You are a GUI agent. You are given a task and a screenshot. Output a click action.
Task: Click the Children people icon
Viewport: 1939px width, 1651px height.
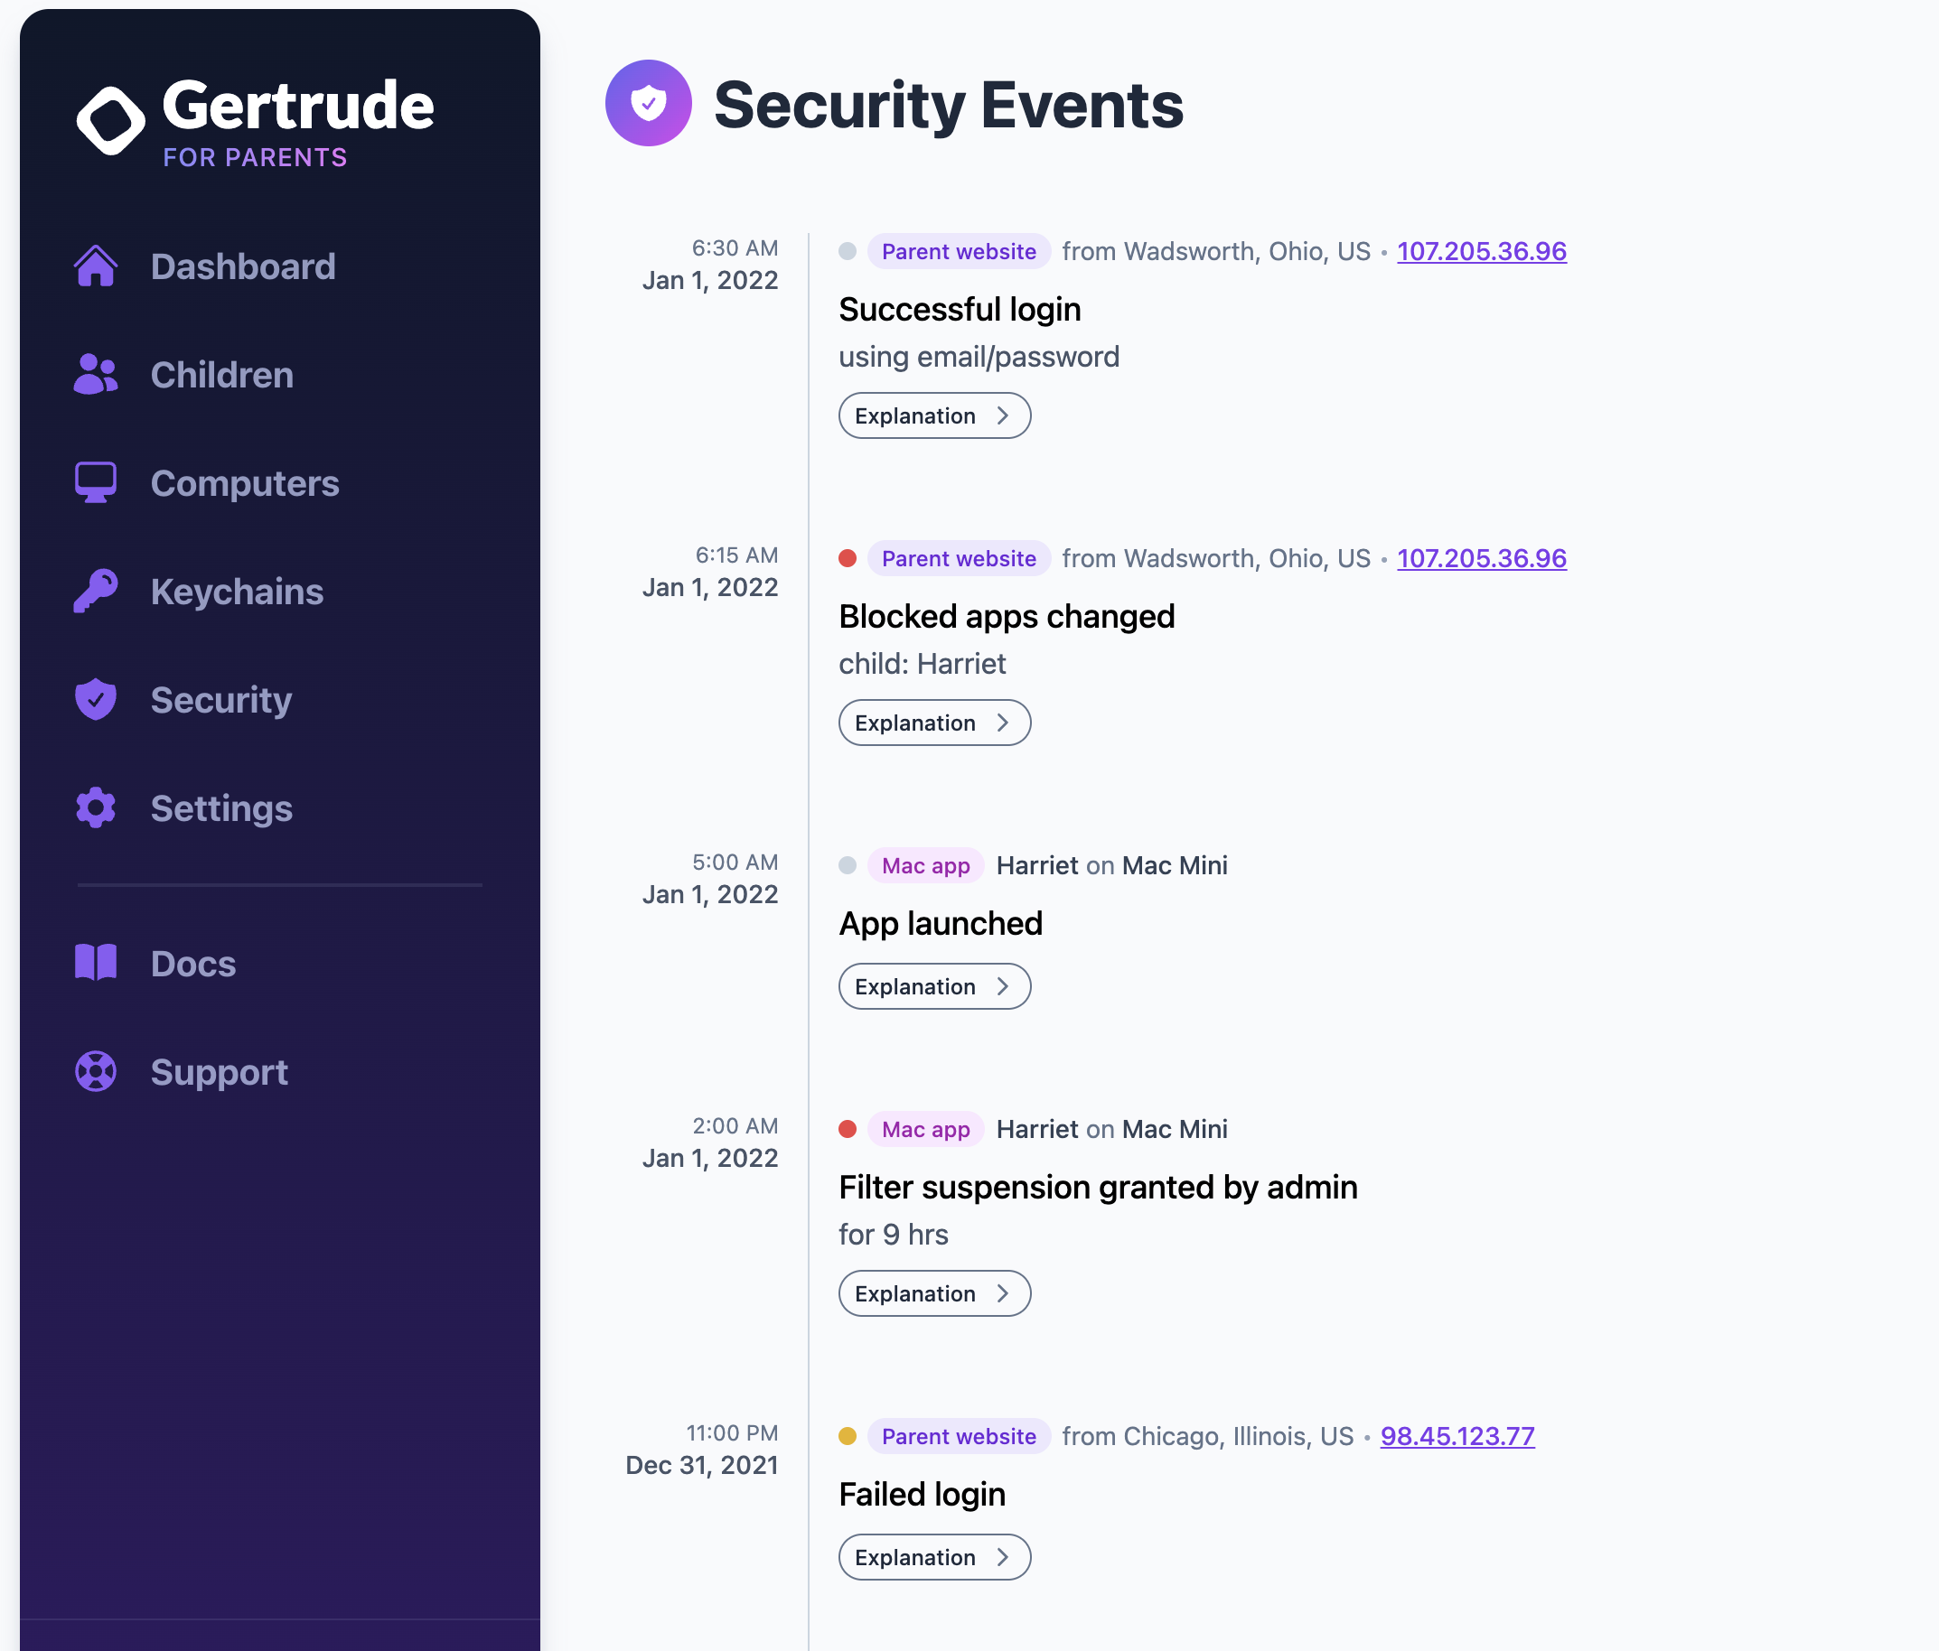tap(96, 375)
